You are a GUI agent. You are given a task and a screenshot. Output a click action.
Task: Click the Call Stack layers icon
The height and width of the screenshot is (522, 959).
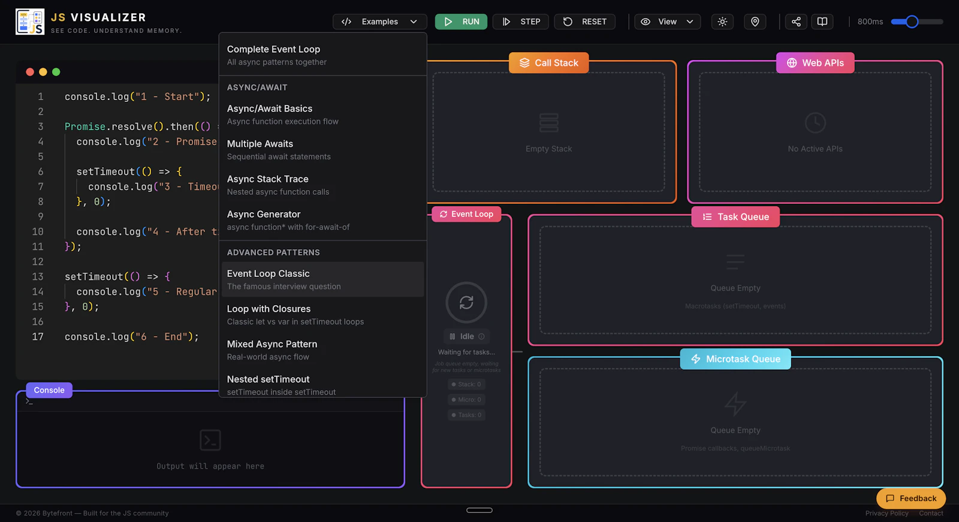[524, 63]
